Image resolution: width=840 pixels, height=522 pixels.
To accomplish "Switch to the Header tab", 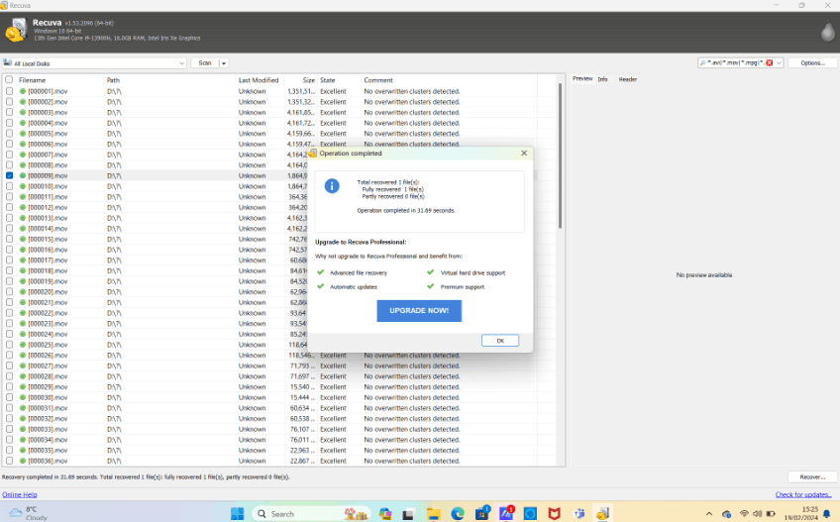I will click(628, 79).
